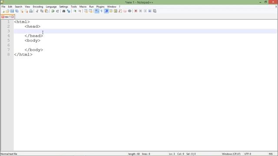Save the recorded macro icon
This screenshot has width=278, height=156.
(155, 11)
